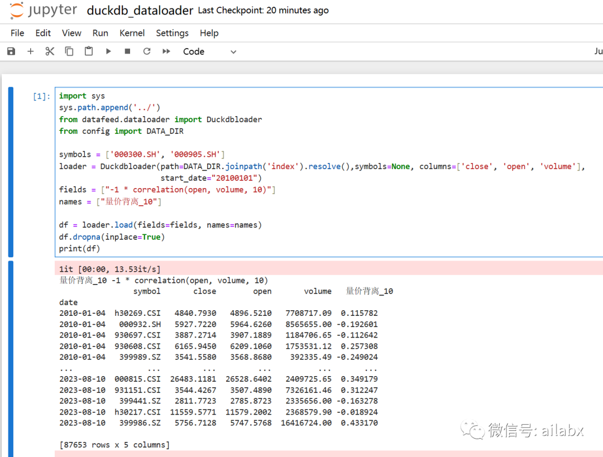Screen dimensions: 603x457
Task: Click the start_date="20100101" argument
Action: pos(209,178)
